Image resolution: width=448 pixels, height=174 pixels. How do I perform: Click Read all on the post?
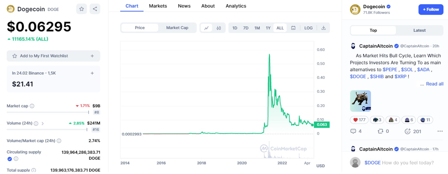435,84
